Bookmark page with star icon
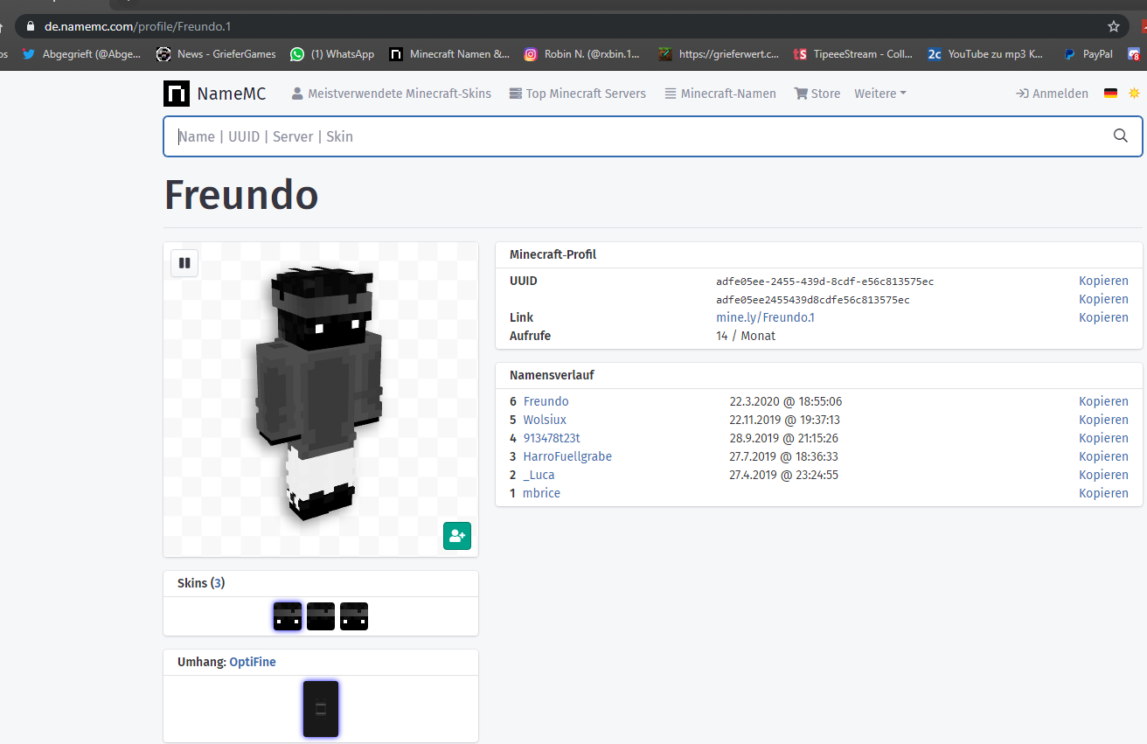Screen dimensions: 1147x744 1113,26
